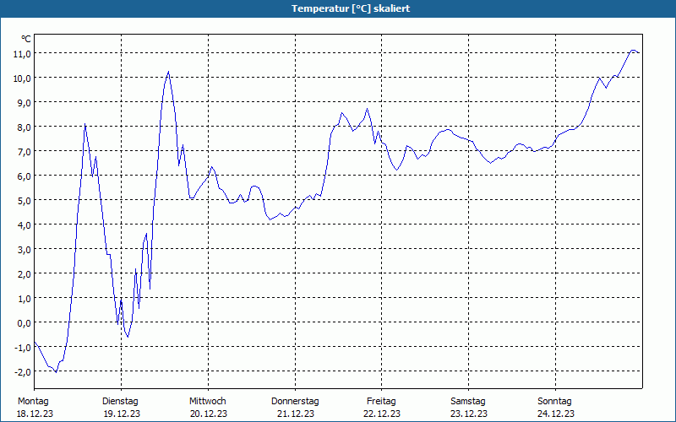676x422 pixels.
Task: Click the 6,0 y-axis label
Action: (24, 176)
